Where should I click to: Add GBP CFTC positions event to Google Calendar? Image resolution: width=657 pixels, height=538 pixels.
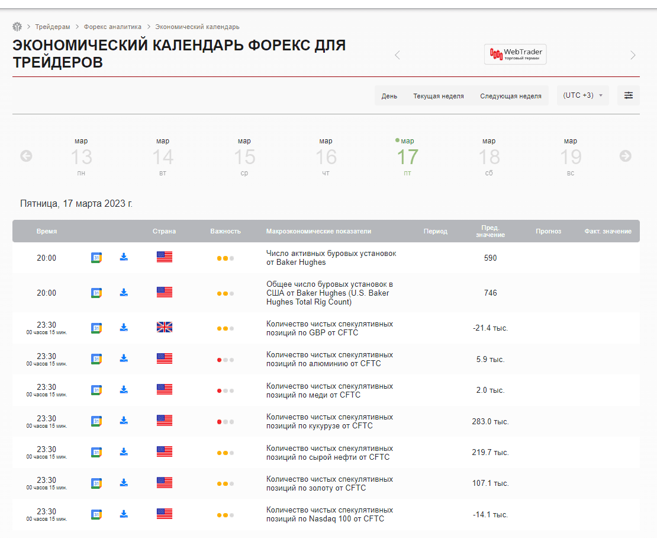pyautogui.click(x=96, y=328)
